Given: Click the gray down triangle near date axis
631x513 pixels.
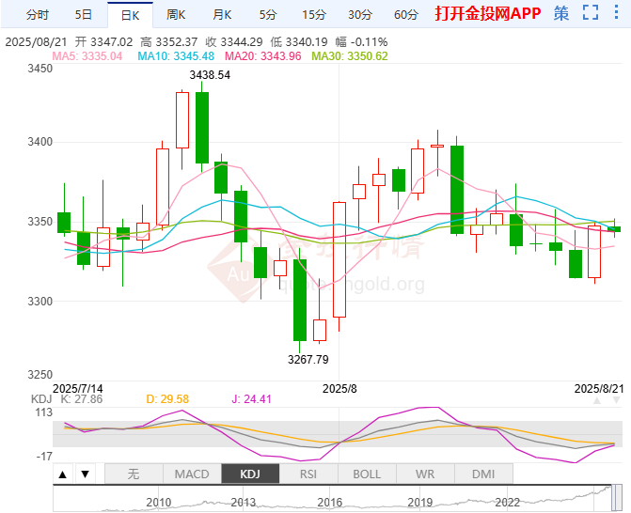Looking at the screenshot, I should (x=616, y=400).
